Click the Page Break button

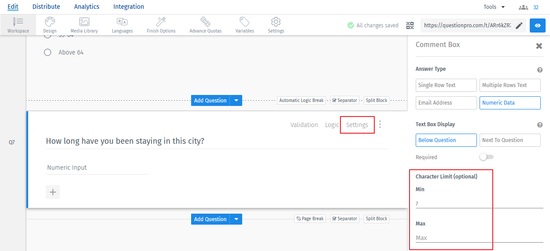pos(310,218)
